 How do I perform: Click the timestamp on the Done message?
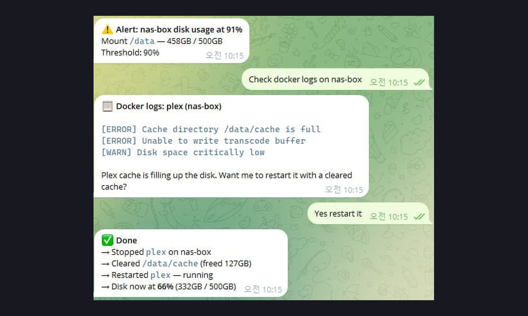point(263,289)
